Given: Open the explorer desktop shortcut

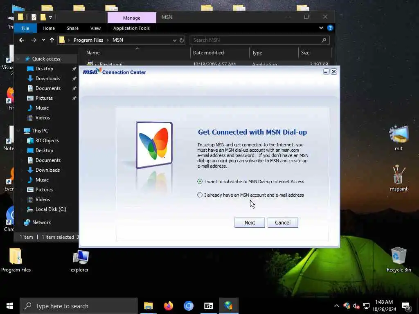Looking at the screenshot, I should tap(80, 260).
